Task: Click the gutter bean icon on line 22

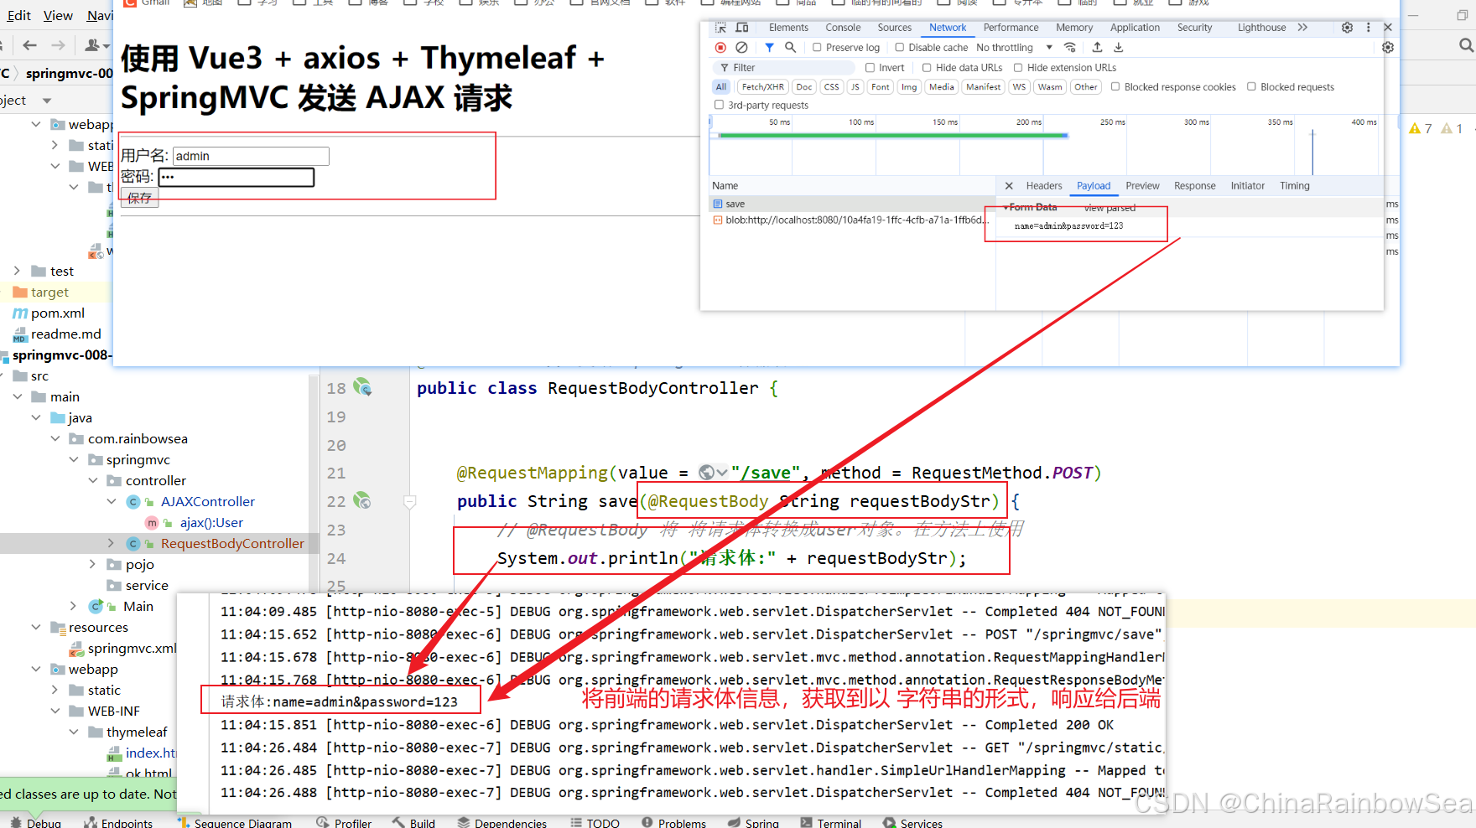Action: coord(362,500)
